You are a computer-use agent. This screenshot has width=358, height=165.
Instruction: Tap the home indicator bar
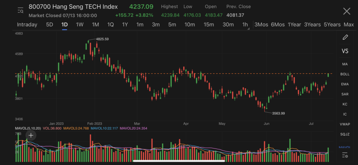pyautogui.click(x=179, y=161)
